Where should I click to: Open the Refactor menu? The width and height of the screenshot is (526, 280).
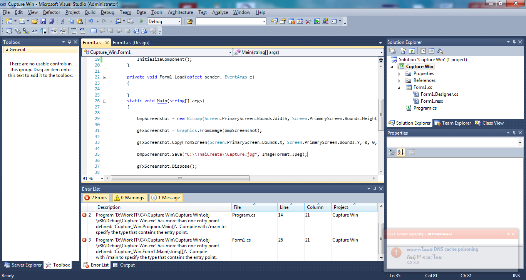click(52, 12)
